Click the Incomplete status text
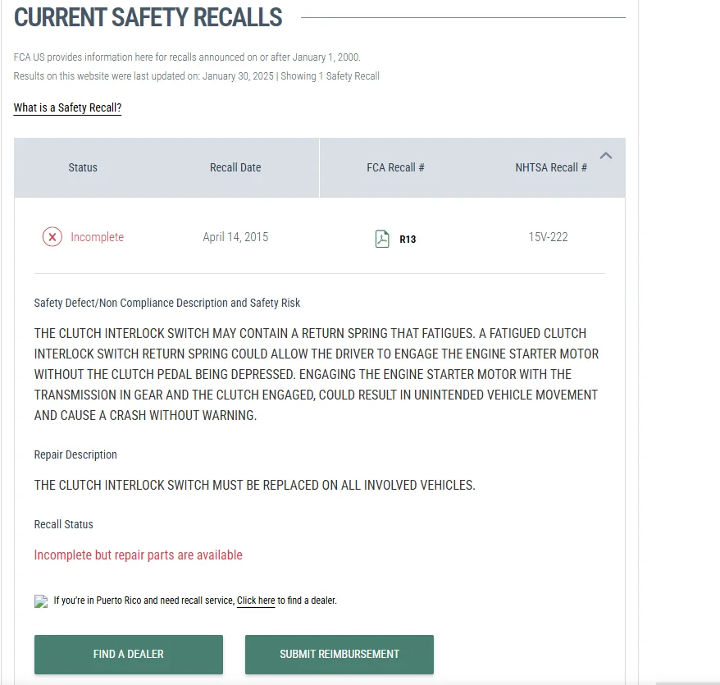Viewport: 720px width, 685px height. tap(98, 237)
